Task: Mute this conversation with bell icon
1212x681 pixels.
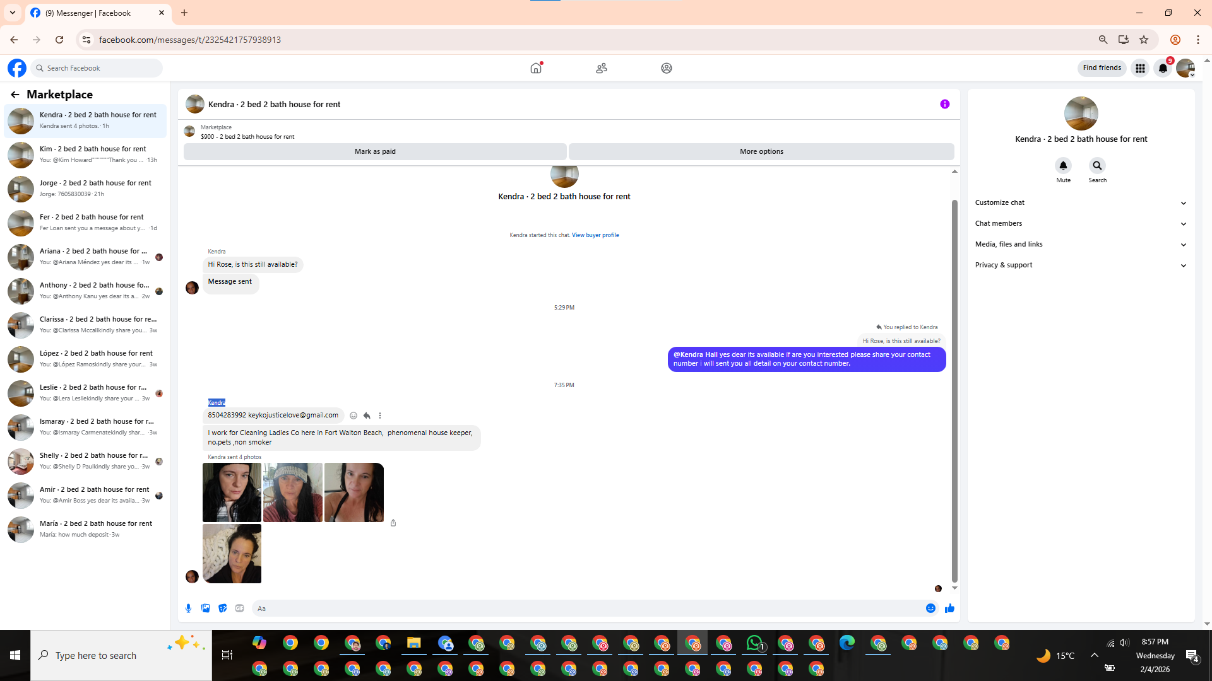Action: (x=1063, y=166)
